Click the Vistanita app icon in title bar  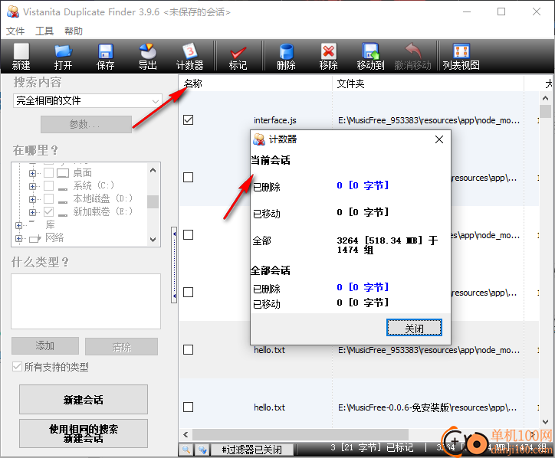coord(13,11)
